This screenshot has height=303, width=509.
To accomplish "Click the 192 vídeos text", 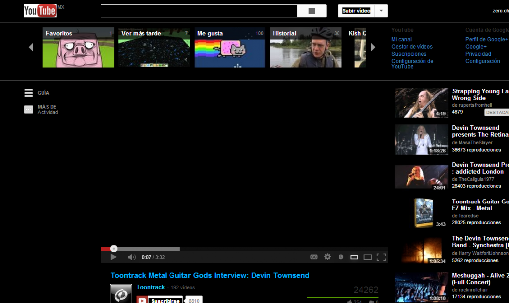I will tap(183, 288).
